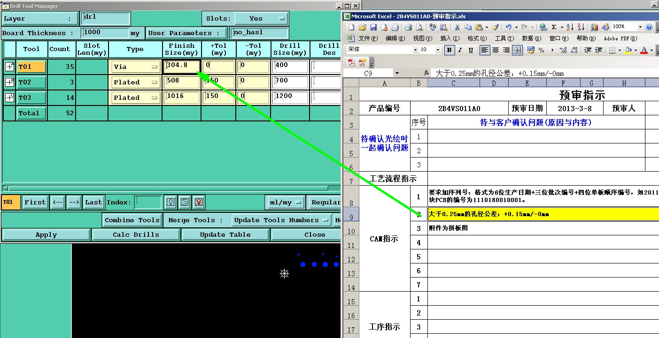The width and height of the screenshot is (659, 338).
Task: Open 格式(O) menu in Excel
Action: click(477, 38)
